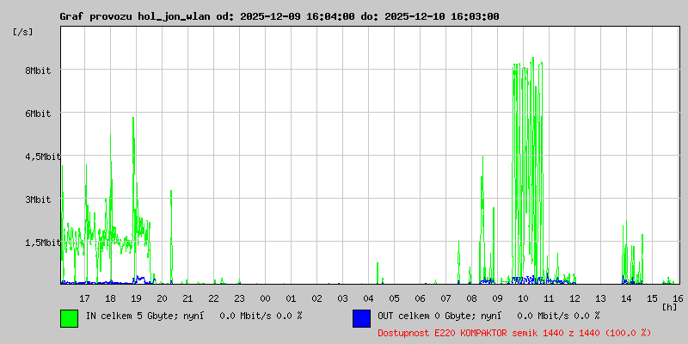Click the '8Mbit' y-axis label
Screen dimensions: 688x344
tap(38, 71)
